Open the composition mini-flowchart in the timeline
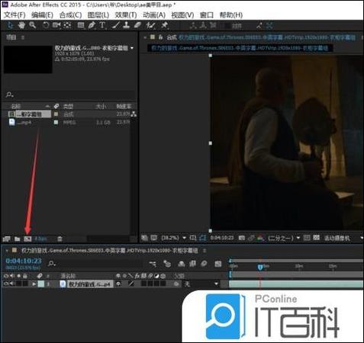Image resolution: width=364 pixels, height=343 pixels. (x=153, y=264)
